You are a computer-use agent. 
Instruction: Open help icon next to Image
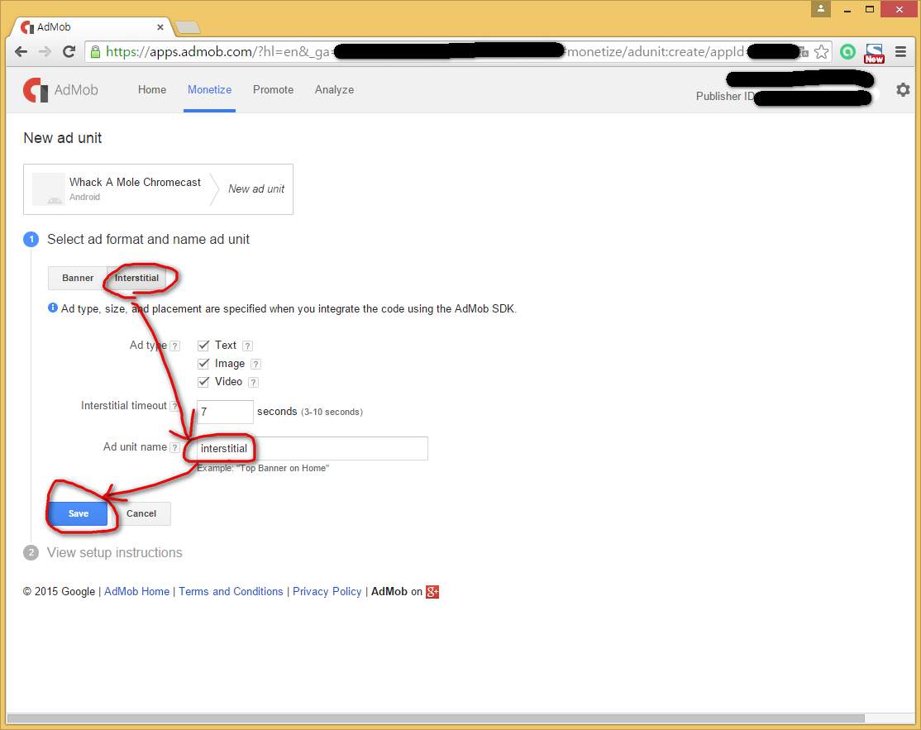pos(255,364)
